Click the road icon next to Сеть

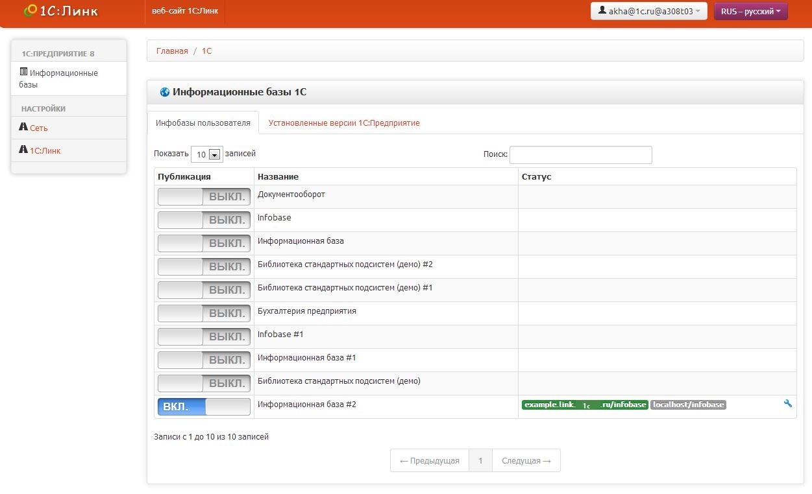click(23, 127)
